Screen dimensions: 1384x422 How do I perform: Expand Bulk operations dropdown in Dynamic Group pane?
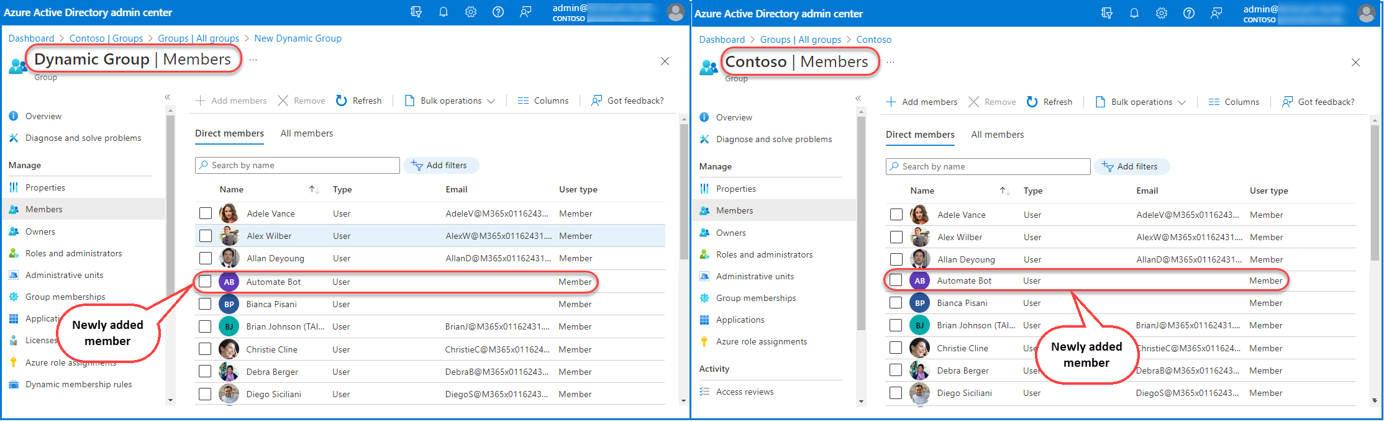click(x=450, y=101)
